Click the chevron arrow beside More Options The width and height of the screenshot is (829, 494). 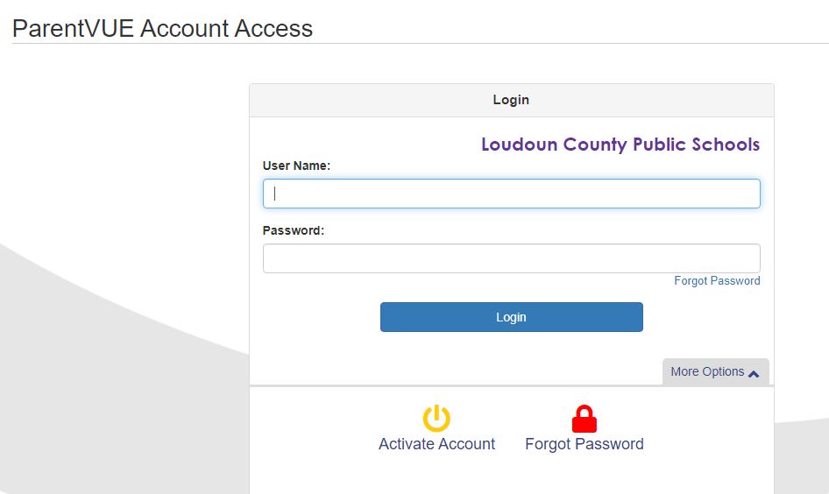[x=754, y=373]
